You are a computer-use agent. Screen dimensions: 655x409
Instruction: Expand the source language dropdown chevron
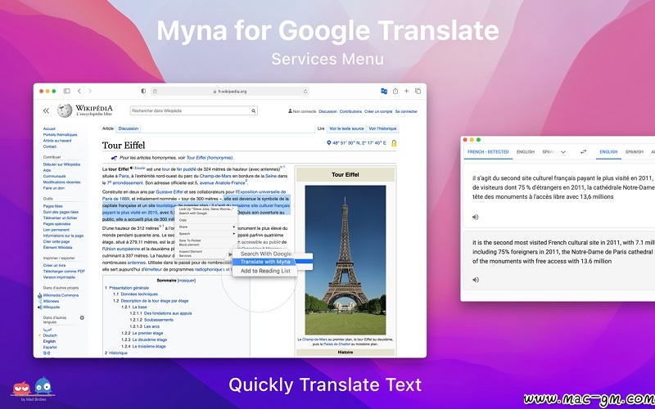click(x=562, y=151)
